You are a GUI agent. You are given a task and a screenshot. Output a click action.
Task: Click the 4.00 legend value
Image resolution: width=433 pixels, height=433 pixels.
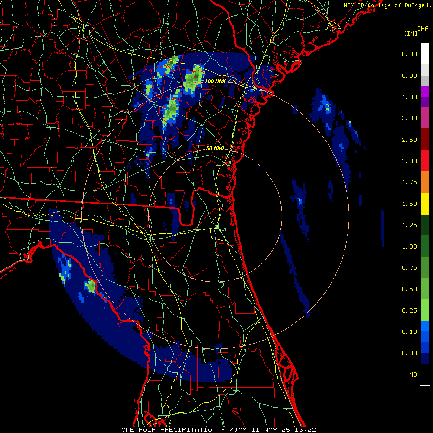(409, 97)
